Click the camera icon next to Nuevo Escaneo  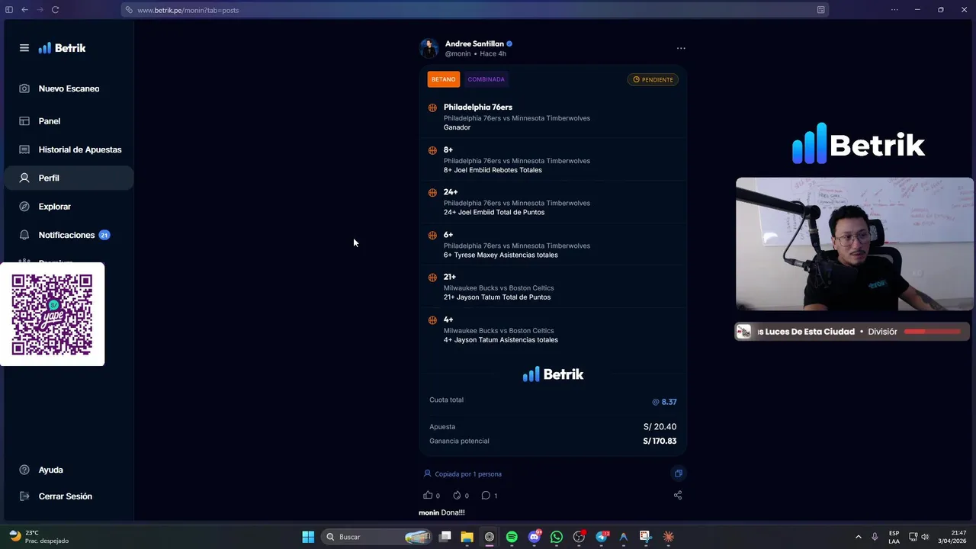pos(24,88)
